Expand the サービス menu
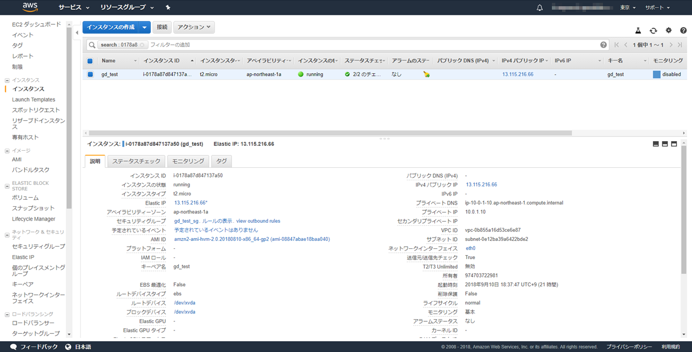The height and width of the screenshot is (352, 692). pyautogui.click(x=74, y=8)
